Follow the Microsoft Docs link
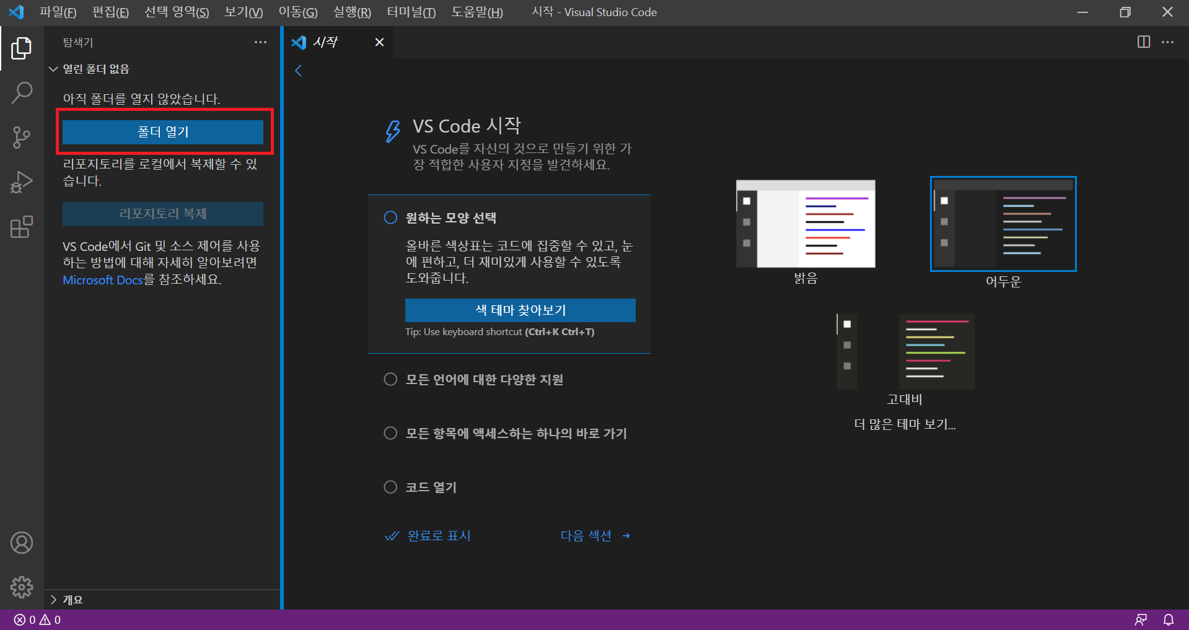Screen dimensions: 1189x630 103,280
